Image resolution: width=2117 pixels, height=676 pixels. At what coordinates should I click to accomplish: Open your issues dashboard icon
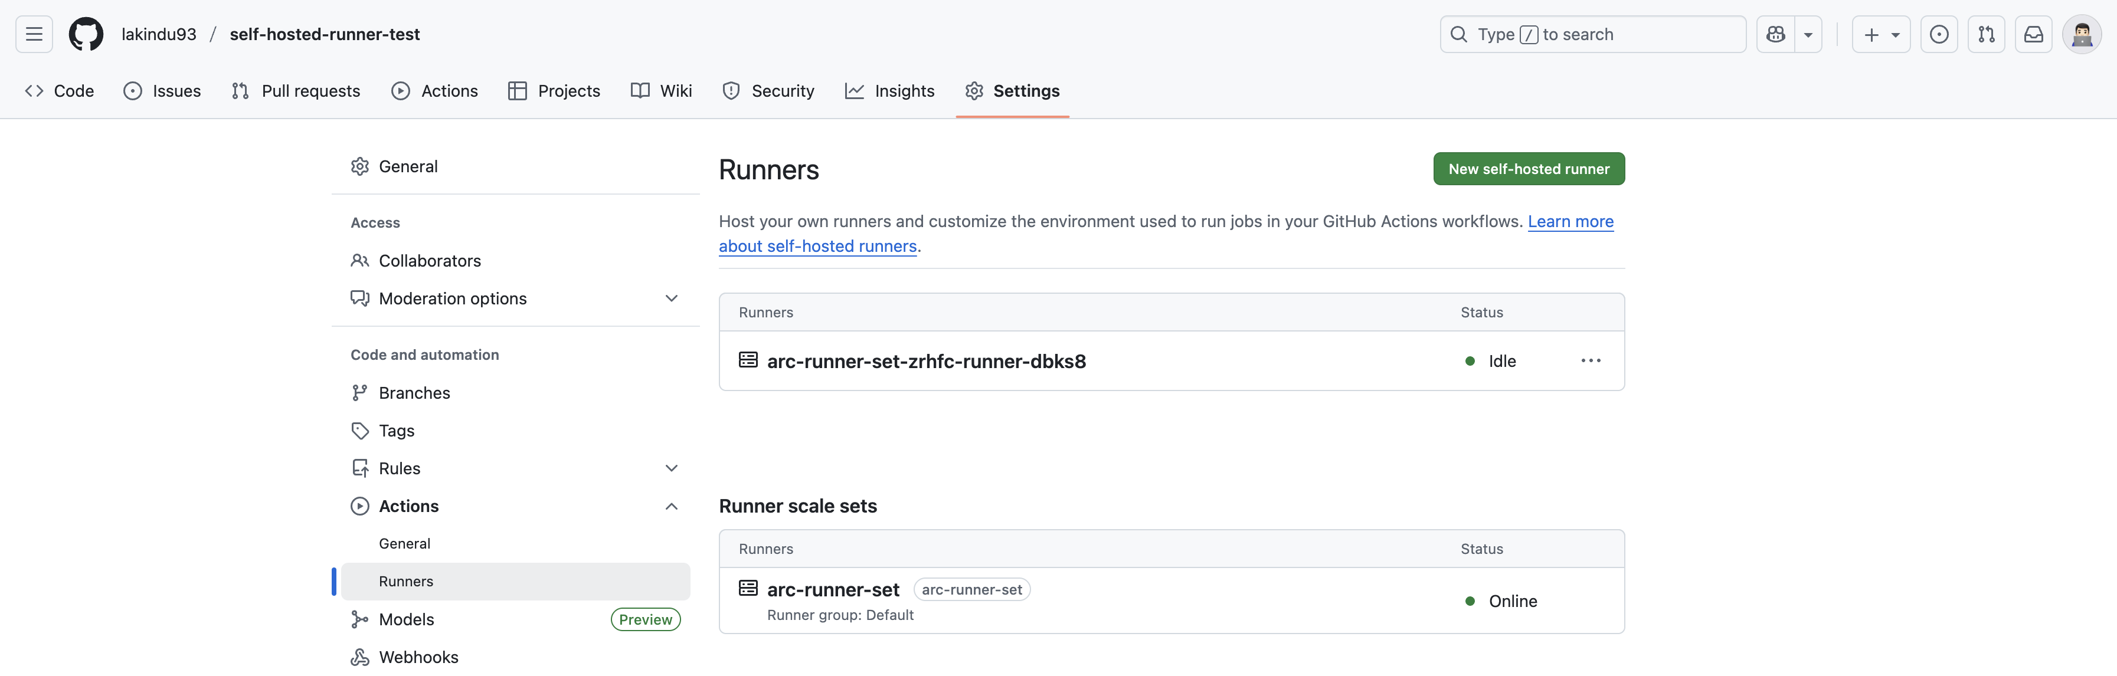coord(1939,34)
